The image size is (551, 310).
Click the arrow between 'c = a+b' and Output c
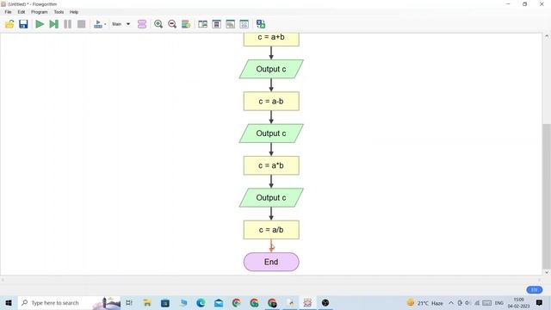point(271,53)
